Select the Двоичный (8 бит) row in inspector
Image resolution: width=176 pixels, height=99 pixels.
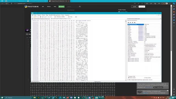pos(144,24)
